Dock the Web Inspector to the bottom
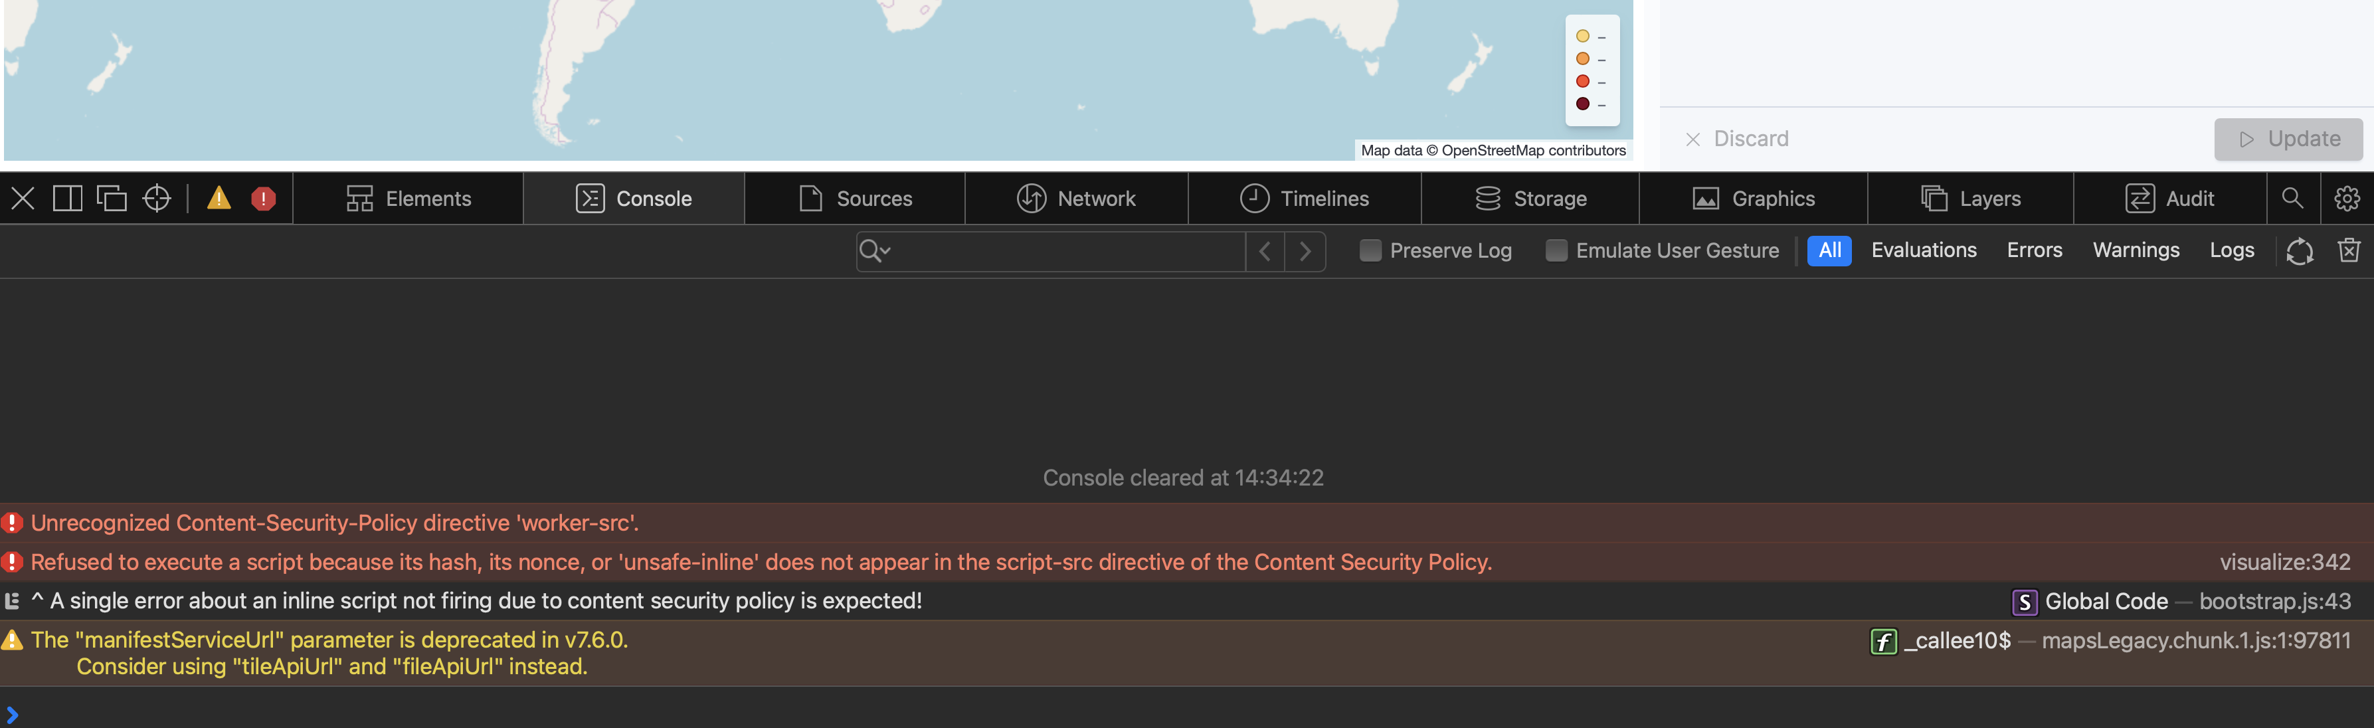 coord(112,197)
